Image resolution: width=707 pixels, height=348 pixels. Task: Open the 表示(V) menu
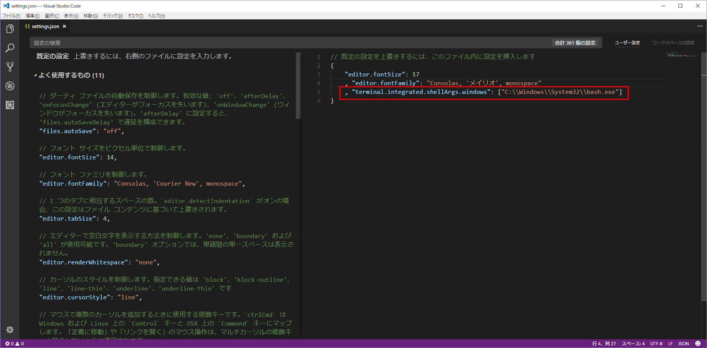pos(71,16)
